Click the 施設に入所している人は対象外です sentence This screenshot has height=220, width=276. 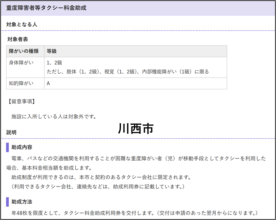click(x=54, y=116)
